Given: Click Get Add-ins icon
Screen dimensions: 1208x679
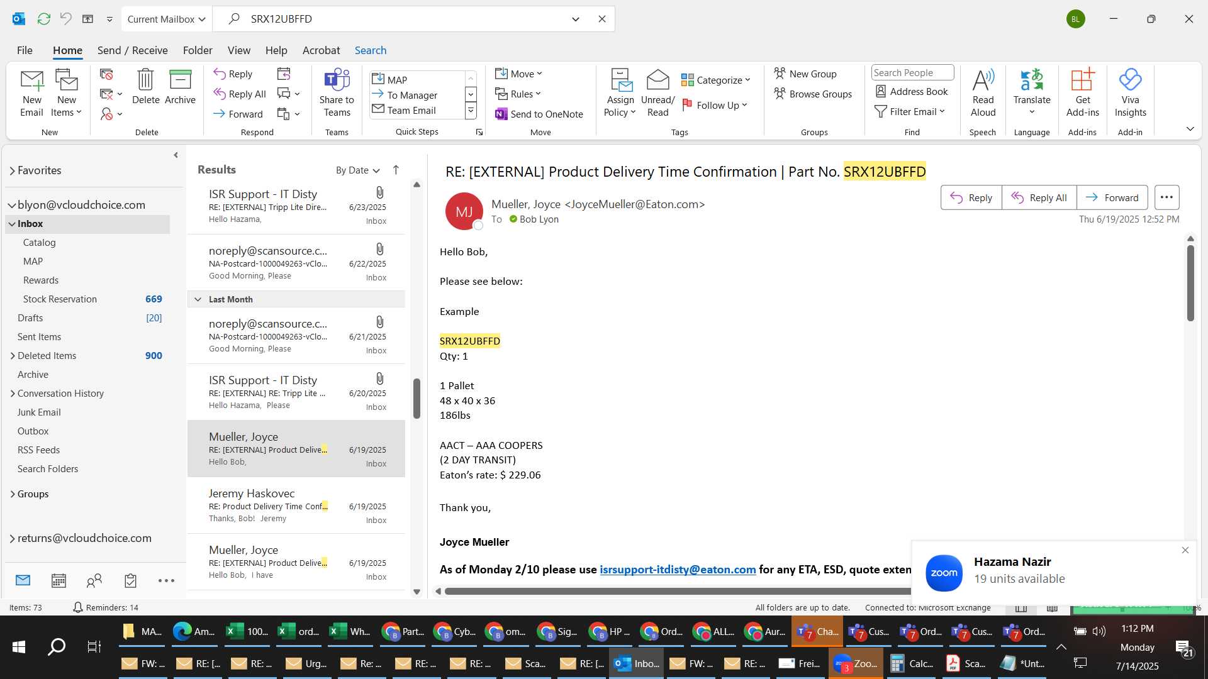Looking at the screenshot, I should 1082,93.
